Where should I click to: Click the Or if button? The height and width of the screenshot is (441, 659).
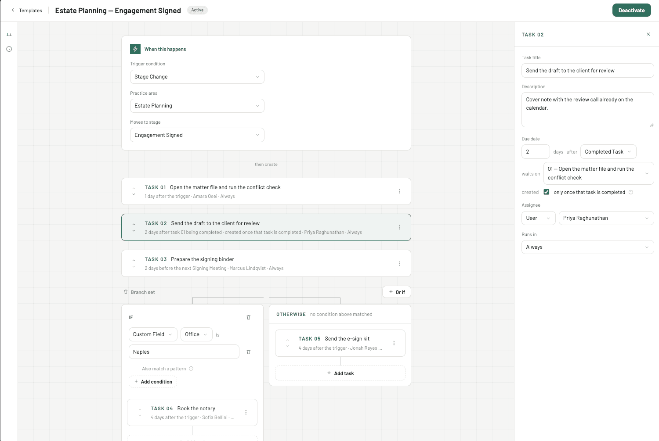pos(397,292)
